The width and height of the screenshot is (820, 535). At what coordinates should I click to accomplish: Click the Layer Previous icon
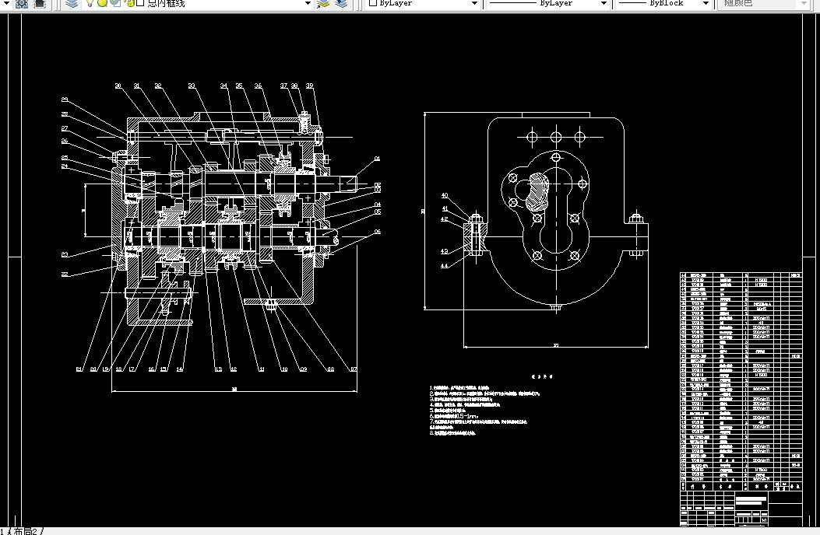click(x=341, y=4)
